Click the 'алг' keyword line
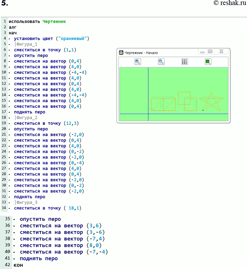 click(x=13, y=27)
